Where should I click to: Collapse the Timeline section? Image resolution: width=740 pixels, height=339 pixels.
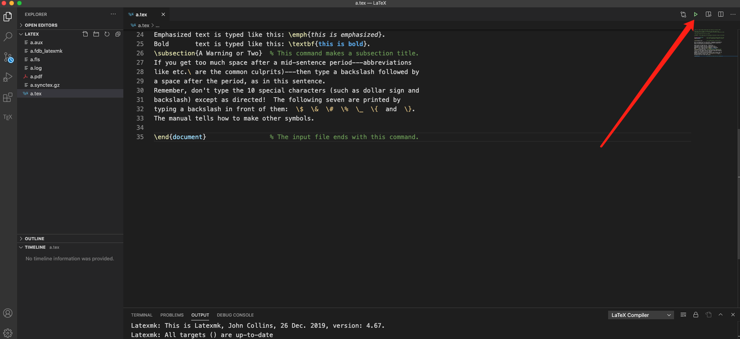35,247
